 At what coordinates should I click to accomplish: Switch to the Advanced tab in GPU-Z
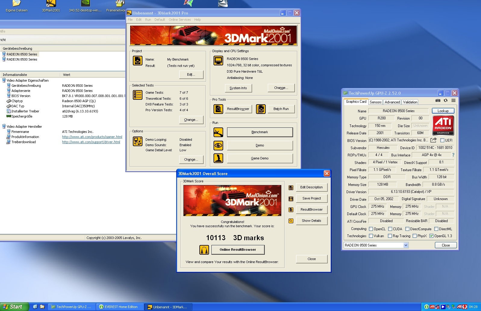[392, 102]
